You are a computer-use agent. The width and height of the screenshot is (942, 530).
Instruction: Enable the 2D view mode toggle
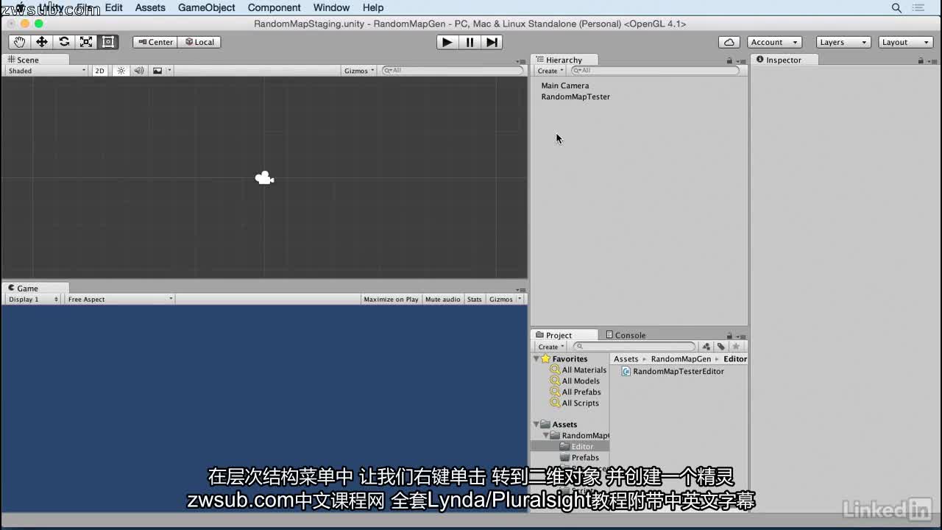(x=99, y=71)
